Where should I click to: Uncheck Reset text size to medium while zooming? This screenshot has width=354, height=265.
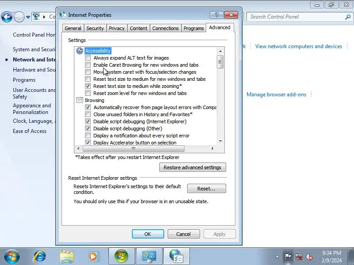(x=88, y=86)
